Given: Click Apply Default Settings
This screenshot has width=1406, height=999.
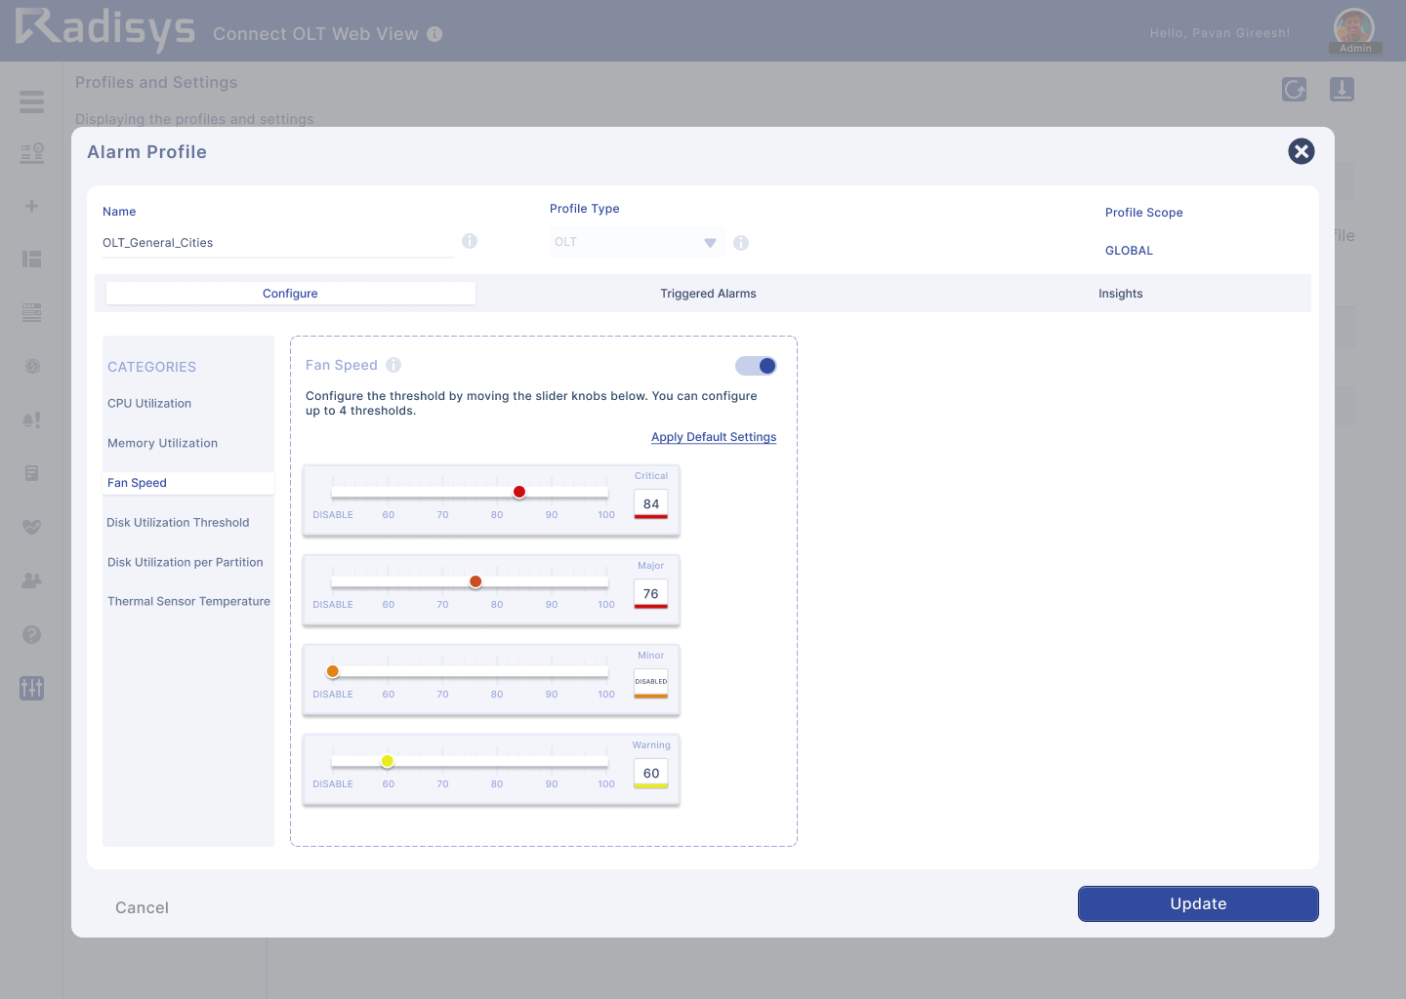Looking at the screenshot, I should click(x=714, y=436).
